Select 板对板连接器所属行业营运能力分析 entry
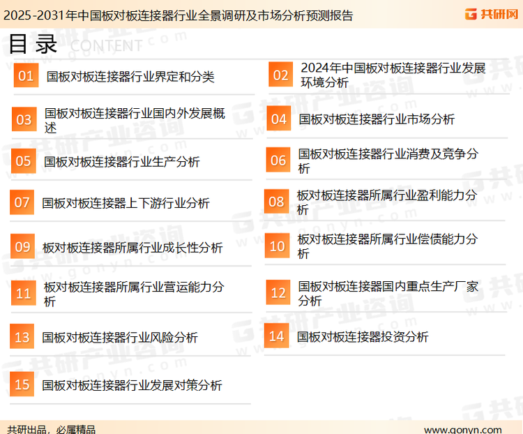 (134, 294)
